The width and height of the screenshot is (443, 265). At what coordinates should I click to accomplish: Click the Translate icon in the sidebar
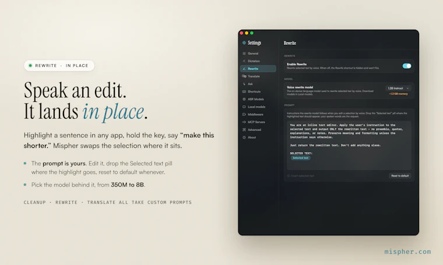click(x=244, y=76)
